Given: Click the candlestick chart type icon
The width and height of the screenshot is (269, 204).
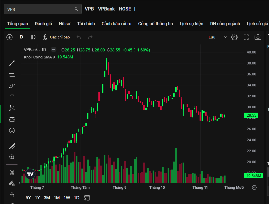Looking at the screenshot, I should click(33, 37).
